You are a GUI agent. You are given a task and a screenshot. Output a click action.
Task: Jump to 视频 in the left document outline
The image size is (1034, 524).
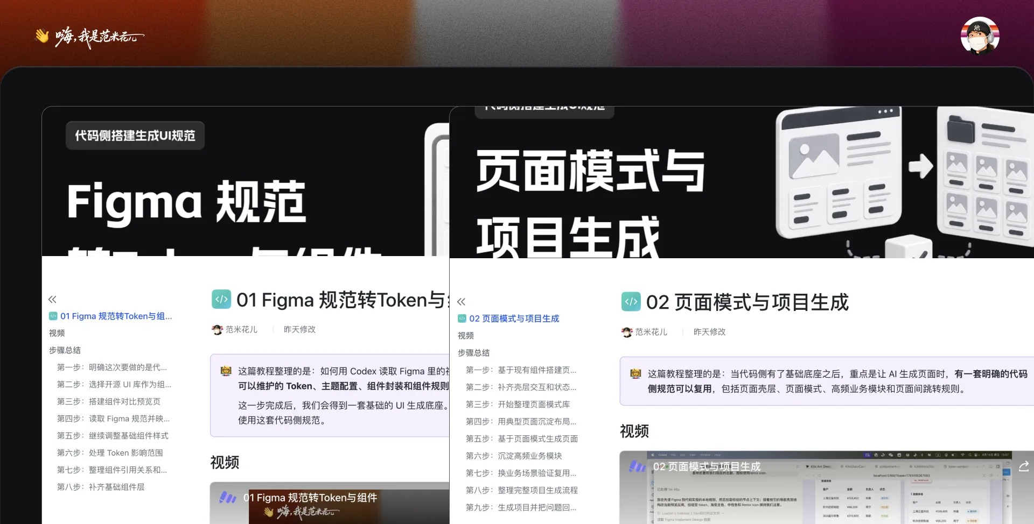click(57, 333)
